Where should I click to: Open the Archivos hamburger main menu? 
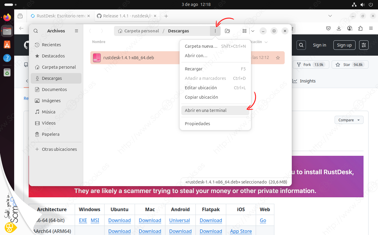(x=76, y=31)
